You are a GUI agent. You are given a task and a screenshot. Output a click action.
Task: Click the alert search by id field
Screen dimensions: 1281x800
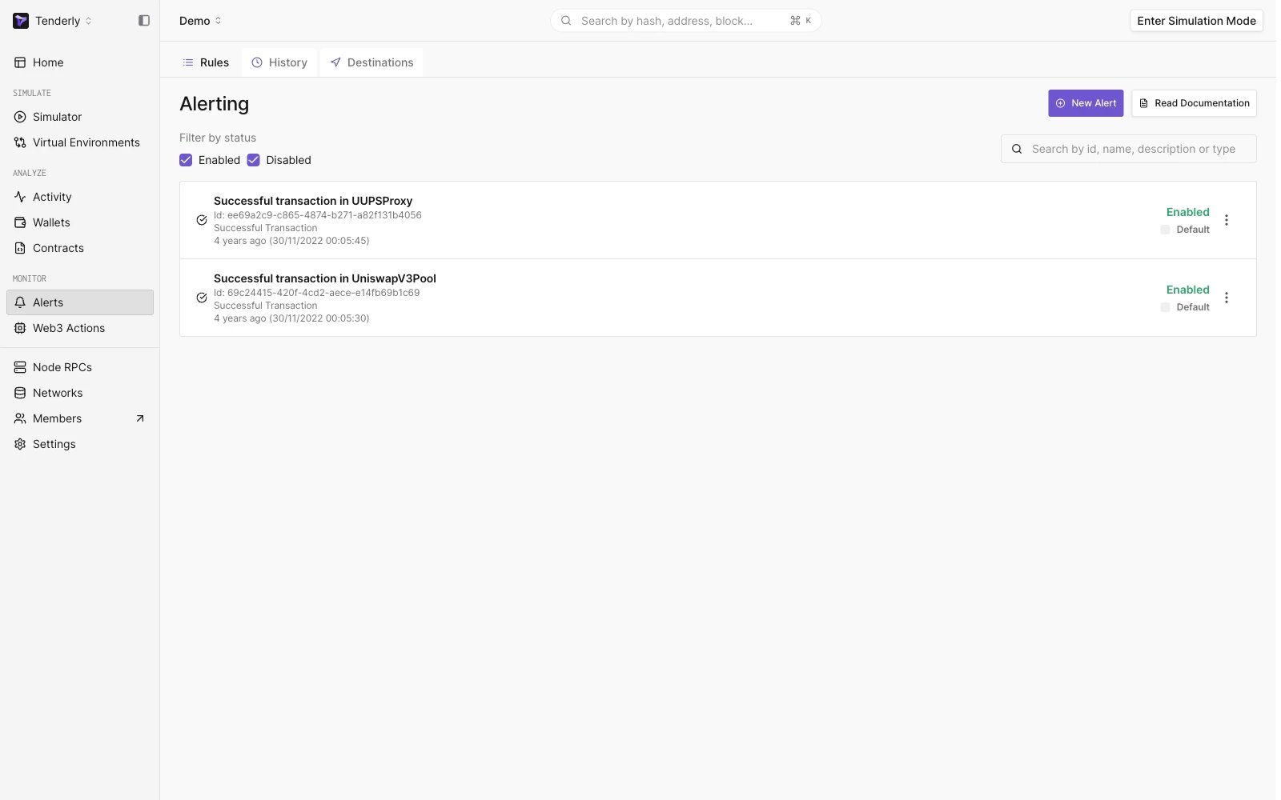click(x=1129, y=149)
